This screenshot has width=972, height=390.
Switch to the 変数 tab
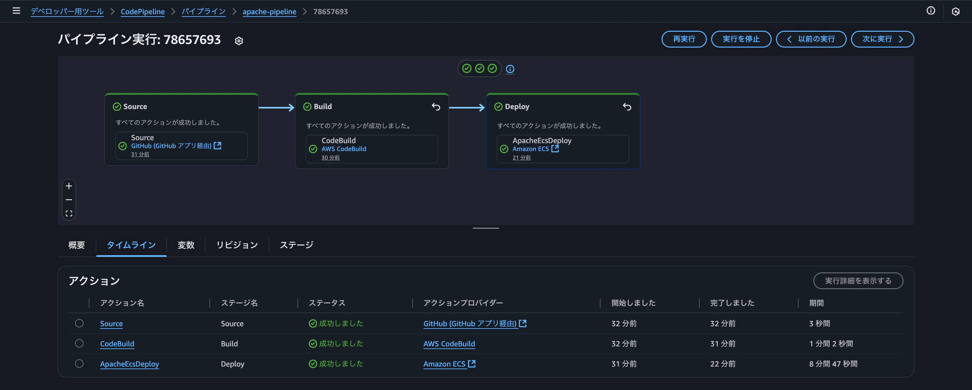[x=186, y=245]
